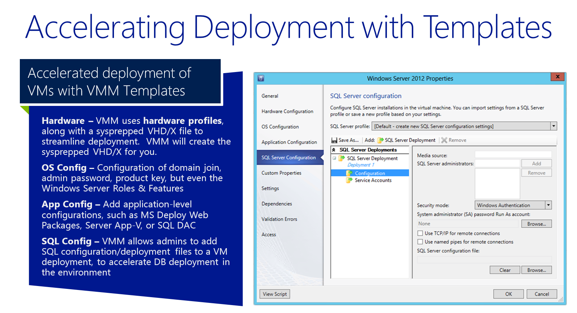Click the Save As... toolbar label
Screen dimensions: 577x313
click(x=348, y=140)
